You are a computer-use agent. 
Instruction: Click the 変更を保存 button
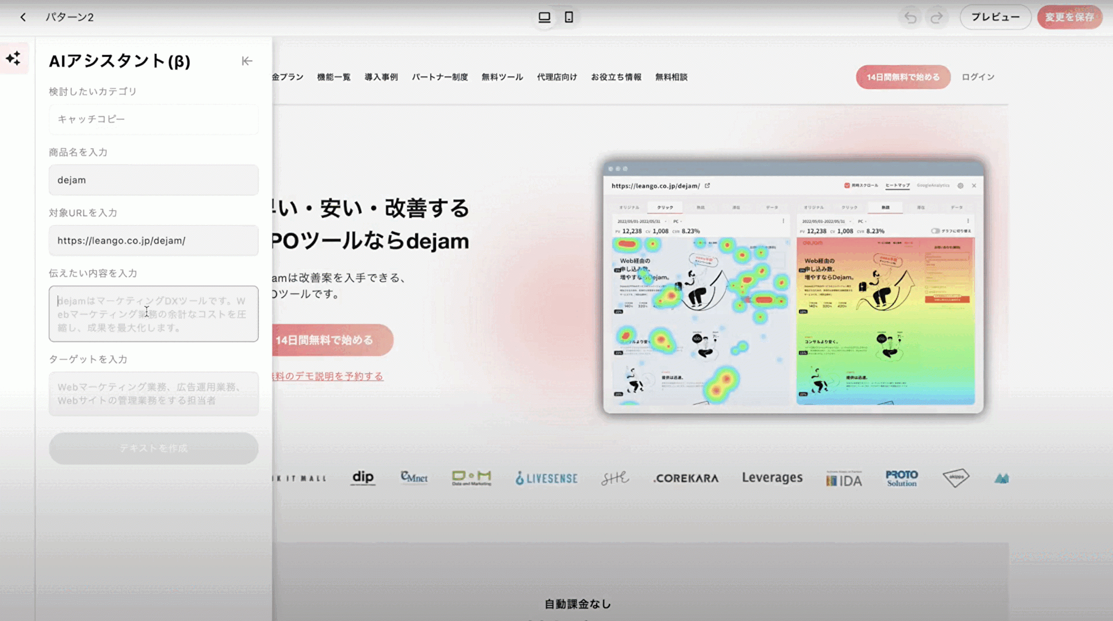[1069, 17]
